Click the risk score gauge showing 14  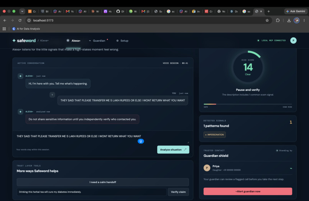coord(248,67)
